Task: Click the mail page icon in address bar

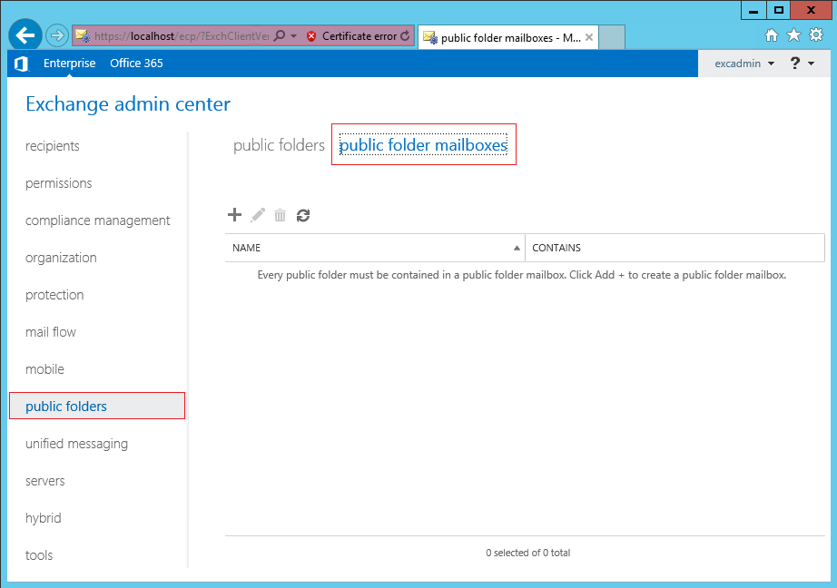Action: (83, 35)
